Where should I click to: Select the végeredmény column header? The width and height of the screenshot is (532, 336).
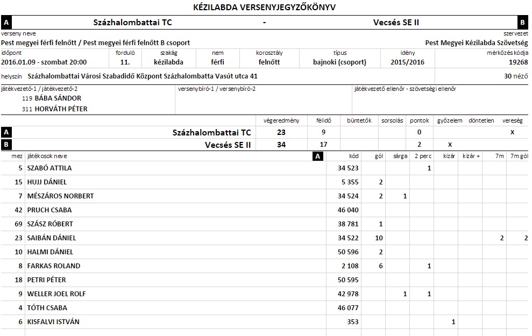click(281, 121)
